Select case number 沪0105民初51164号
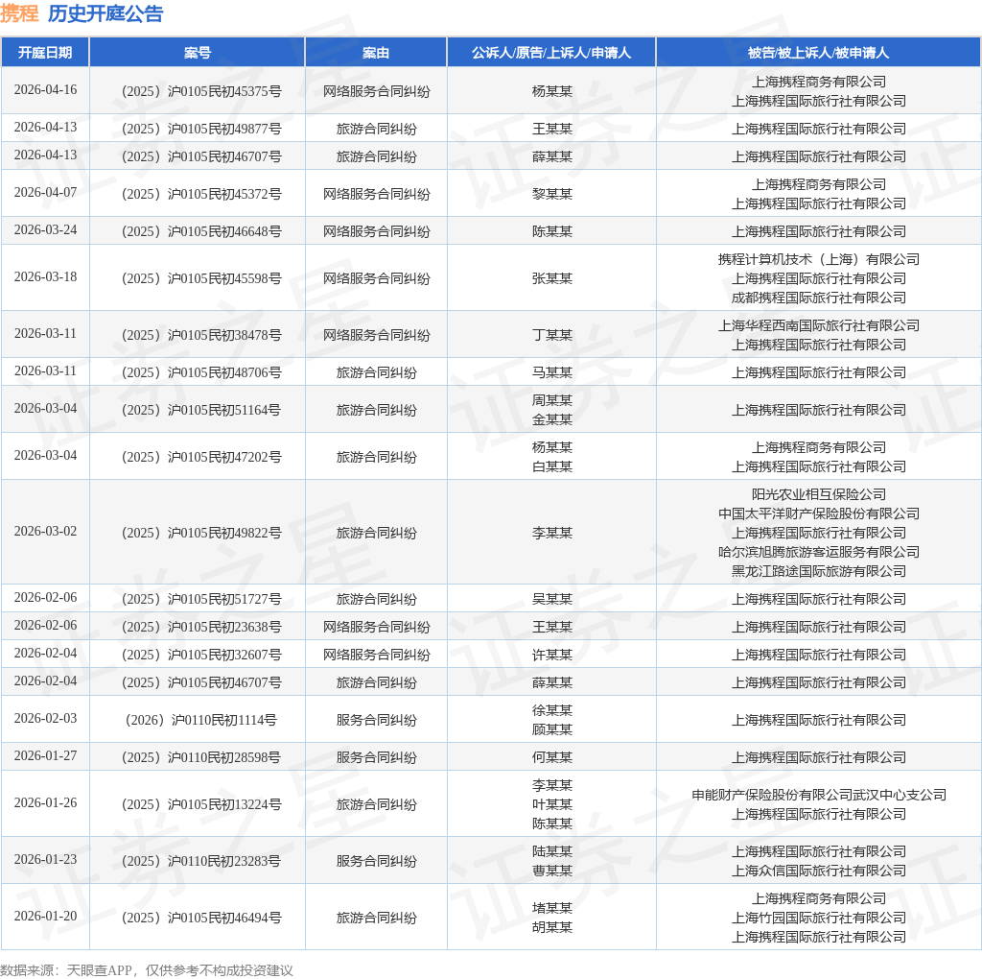 pyautogui.click(x=201, y=411)
